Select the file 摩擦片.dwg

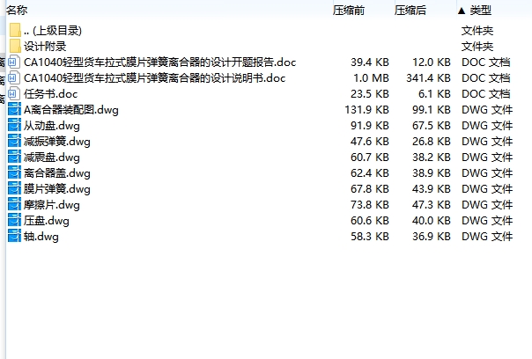(52, 205)
